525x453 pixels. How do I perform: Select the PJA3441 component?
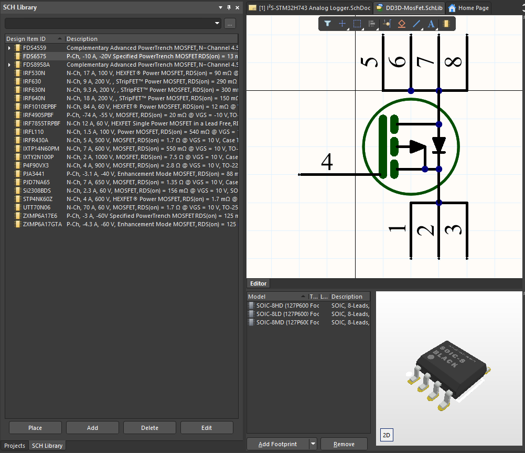pos(122,174)
